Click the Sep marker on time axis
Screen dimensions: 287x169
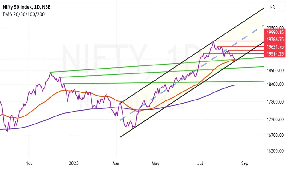pos(245,163)
